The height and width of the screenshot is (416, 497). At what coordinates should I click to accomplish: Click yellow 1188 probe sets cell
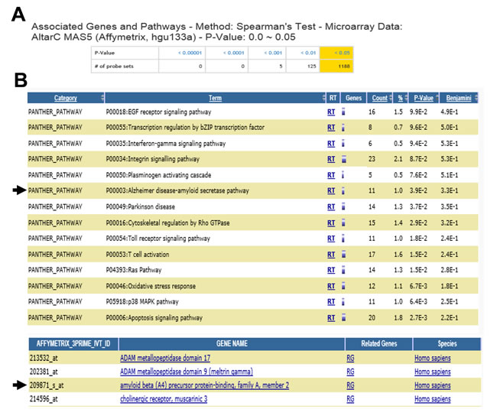(x=336, y=66)
